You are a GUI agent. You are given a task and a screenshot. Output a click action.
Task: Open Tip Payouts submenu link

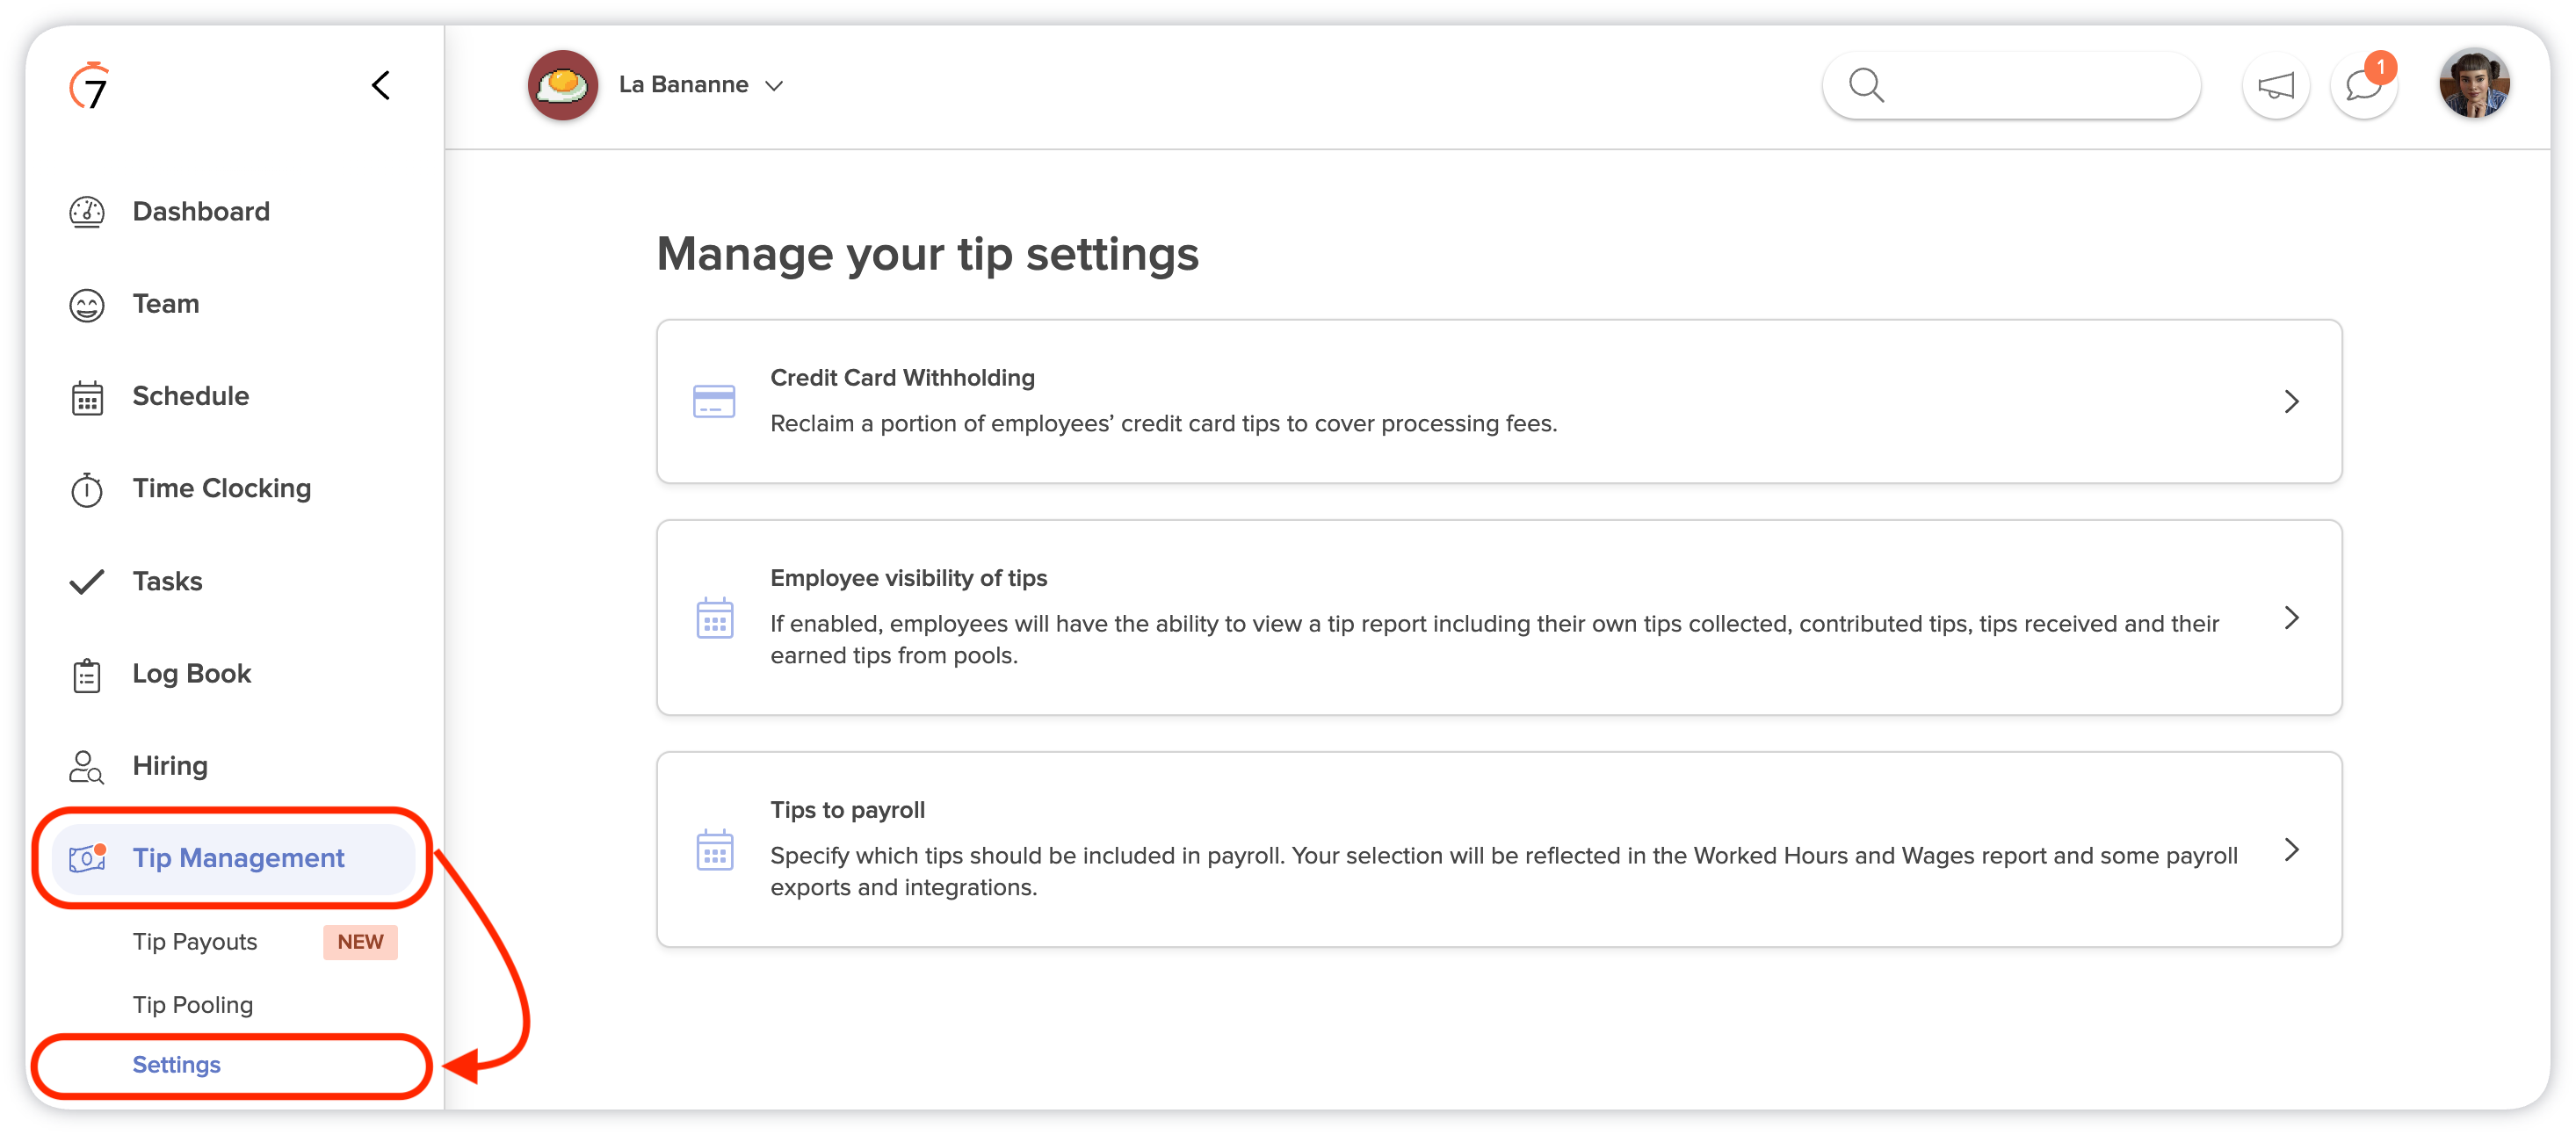[195, 942]
